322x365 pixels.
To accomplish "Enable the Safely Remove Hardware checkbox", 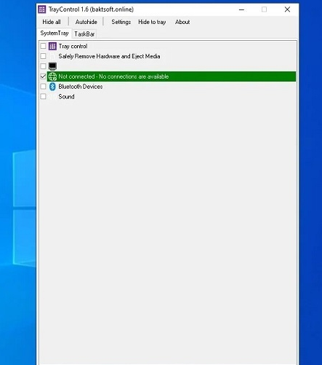I will click(43, 56).
